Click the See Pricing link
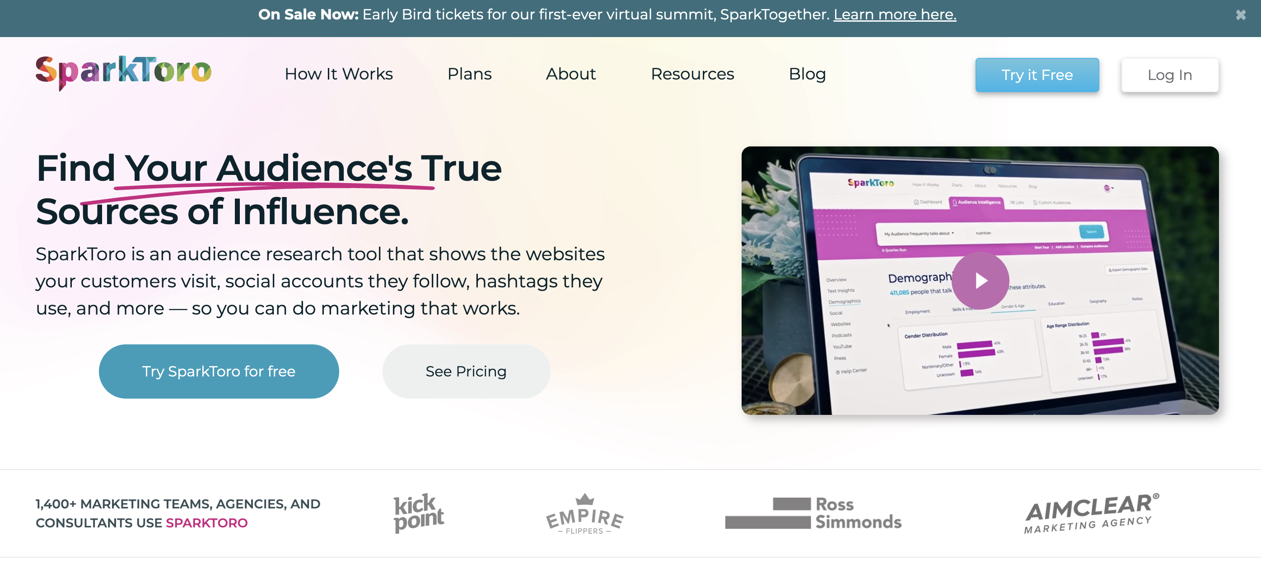 pos(466,371)
